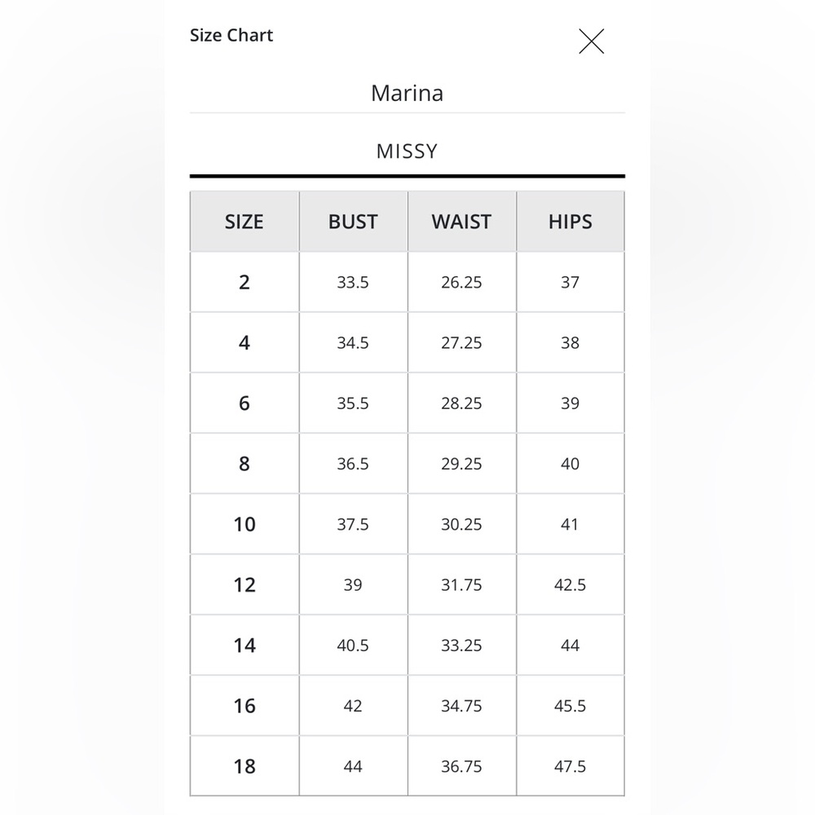This screenshot has height=815, width=815.
Task: Click the Size Chart title text
Action: pos(231,35)
